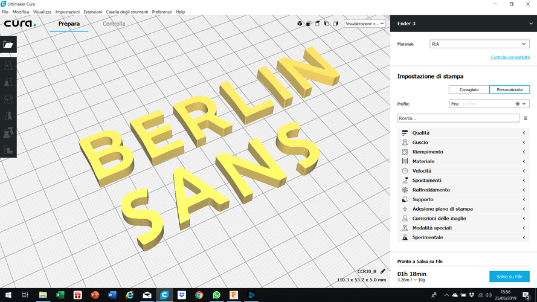
Task: Open file with the folder icon
Action: 8,45
